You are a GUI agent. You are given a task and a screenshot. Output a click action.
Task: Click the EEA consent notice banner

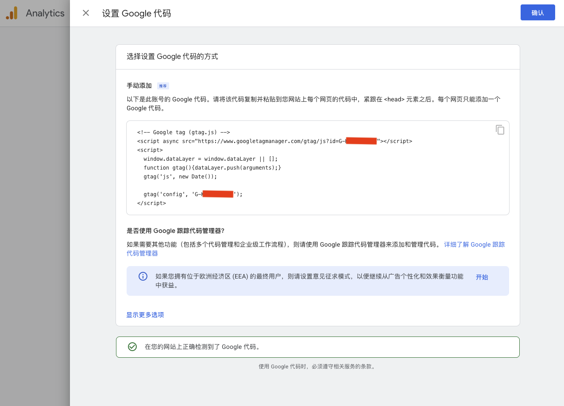(317, 281)
